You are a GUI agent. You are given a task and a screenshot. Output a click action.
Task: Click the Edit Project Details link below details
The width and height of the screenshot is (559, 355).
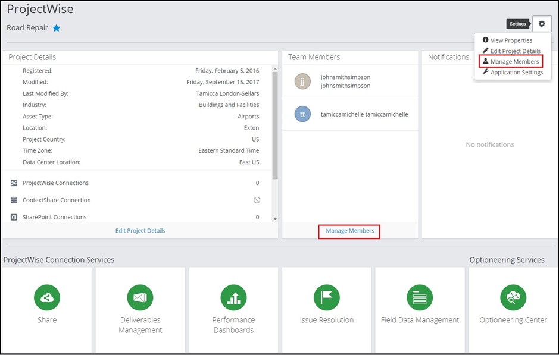[140, 231]
